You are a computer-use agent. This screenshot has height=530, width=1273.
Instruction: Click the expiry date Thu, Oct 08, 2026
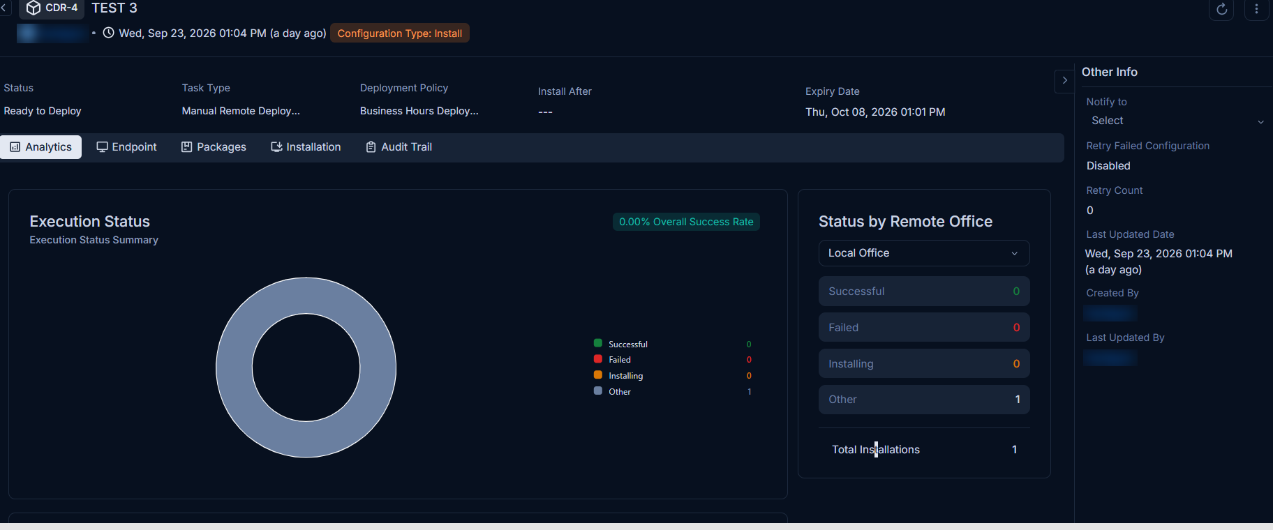pos(875,112)
